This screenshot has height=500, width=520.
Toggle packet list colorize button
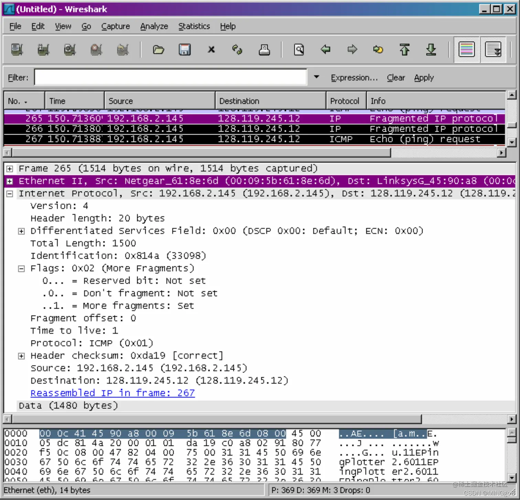tap(467, 50)
